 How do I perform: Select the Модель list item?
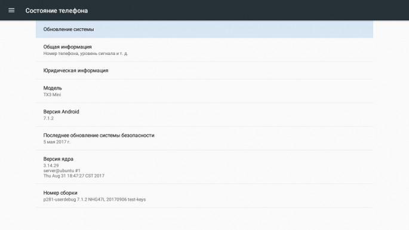pyautogui.click(x=204, y=91)
